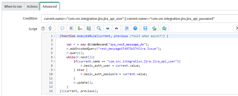The height and width of the screenshot is (96, 238).
Task: Toggle the syntax editor macros icon
Action: 51,28
